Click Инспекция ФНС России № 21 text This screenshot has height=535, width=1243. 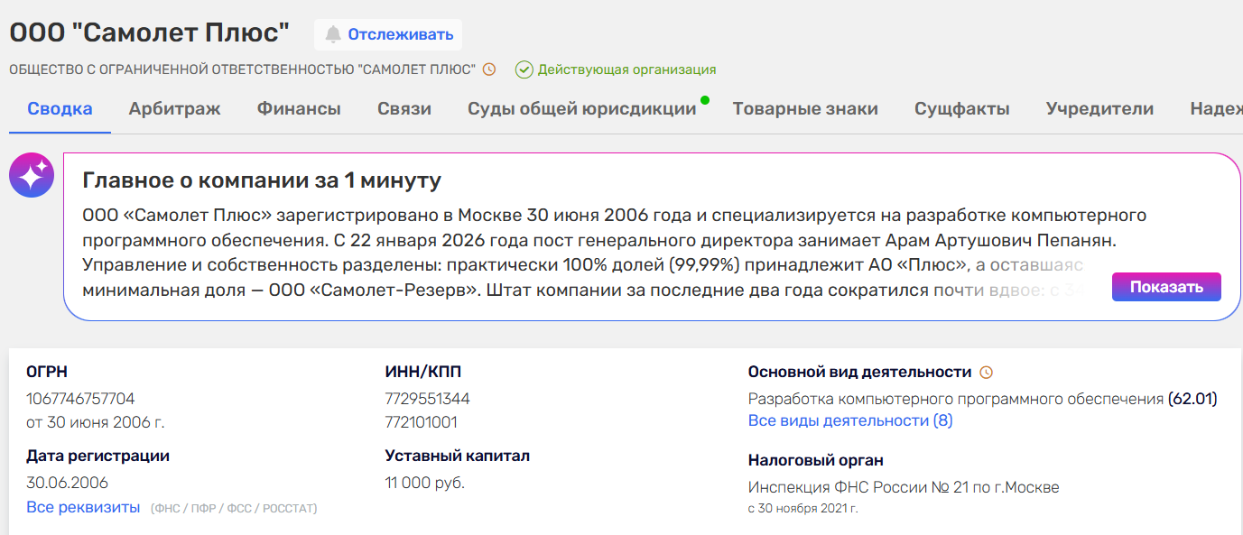click(904, 487)
